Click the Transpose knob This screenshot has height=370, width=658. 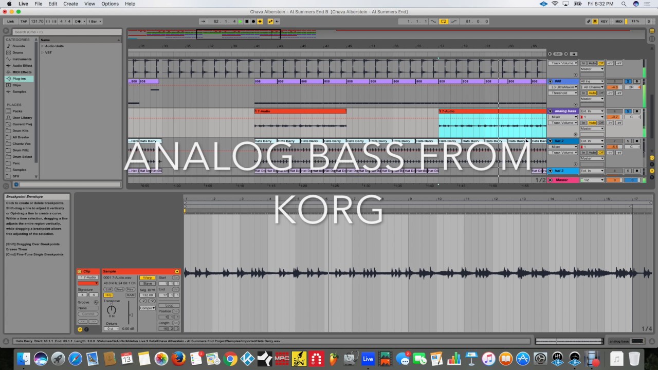112,310
